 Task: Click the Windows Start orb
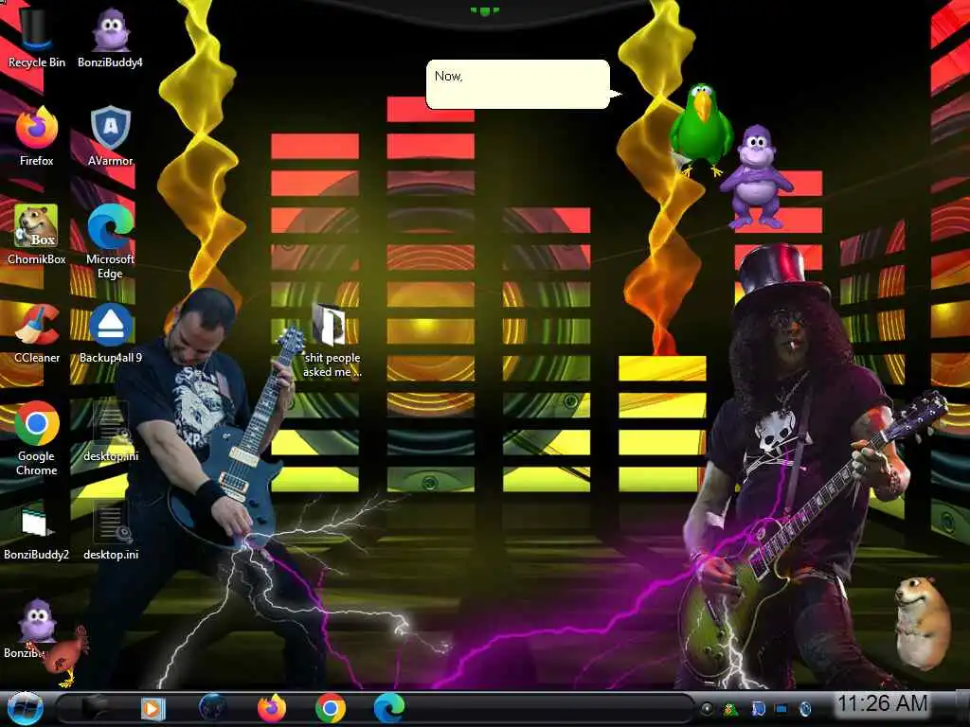25,708
